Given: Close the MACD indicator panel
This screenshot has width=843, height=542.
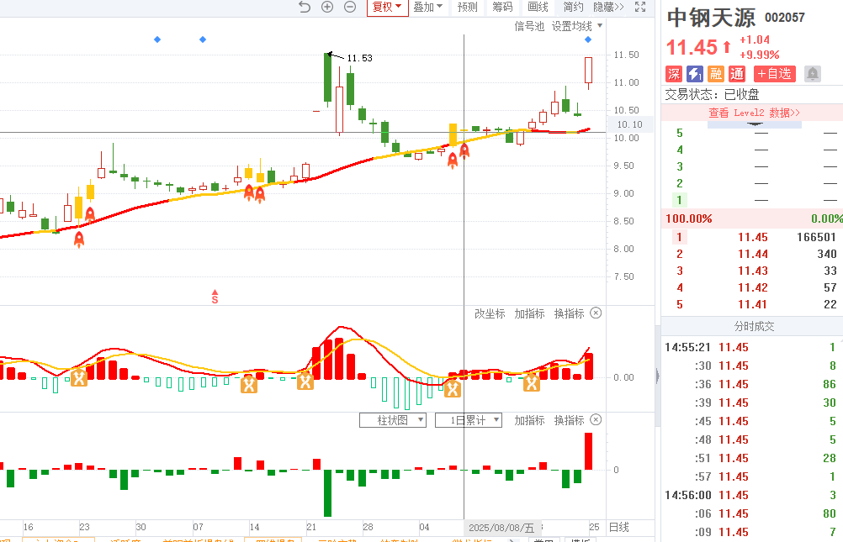Looking at the screenshot, I should coord(596,313).
